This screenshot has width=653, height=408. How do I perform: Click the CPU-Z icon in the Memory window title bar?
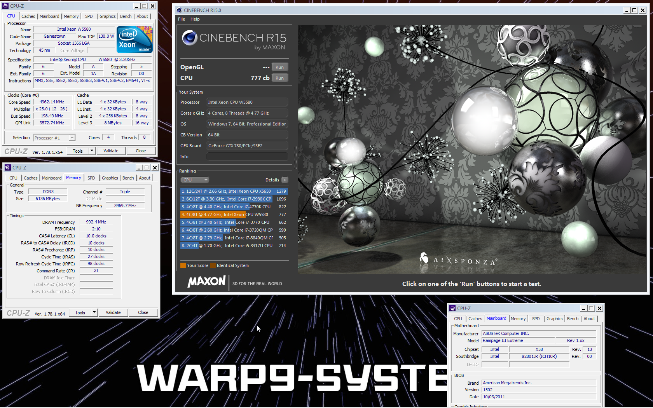pyautogui.click(x=8, y=167)
